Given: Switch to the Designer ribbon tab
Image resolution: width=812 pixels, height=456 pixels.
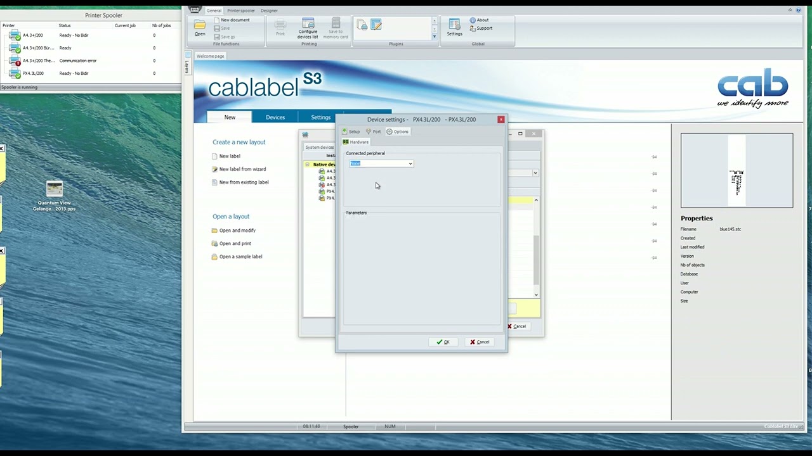Looking at the screenshot, I should click(269, 10).
